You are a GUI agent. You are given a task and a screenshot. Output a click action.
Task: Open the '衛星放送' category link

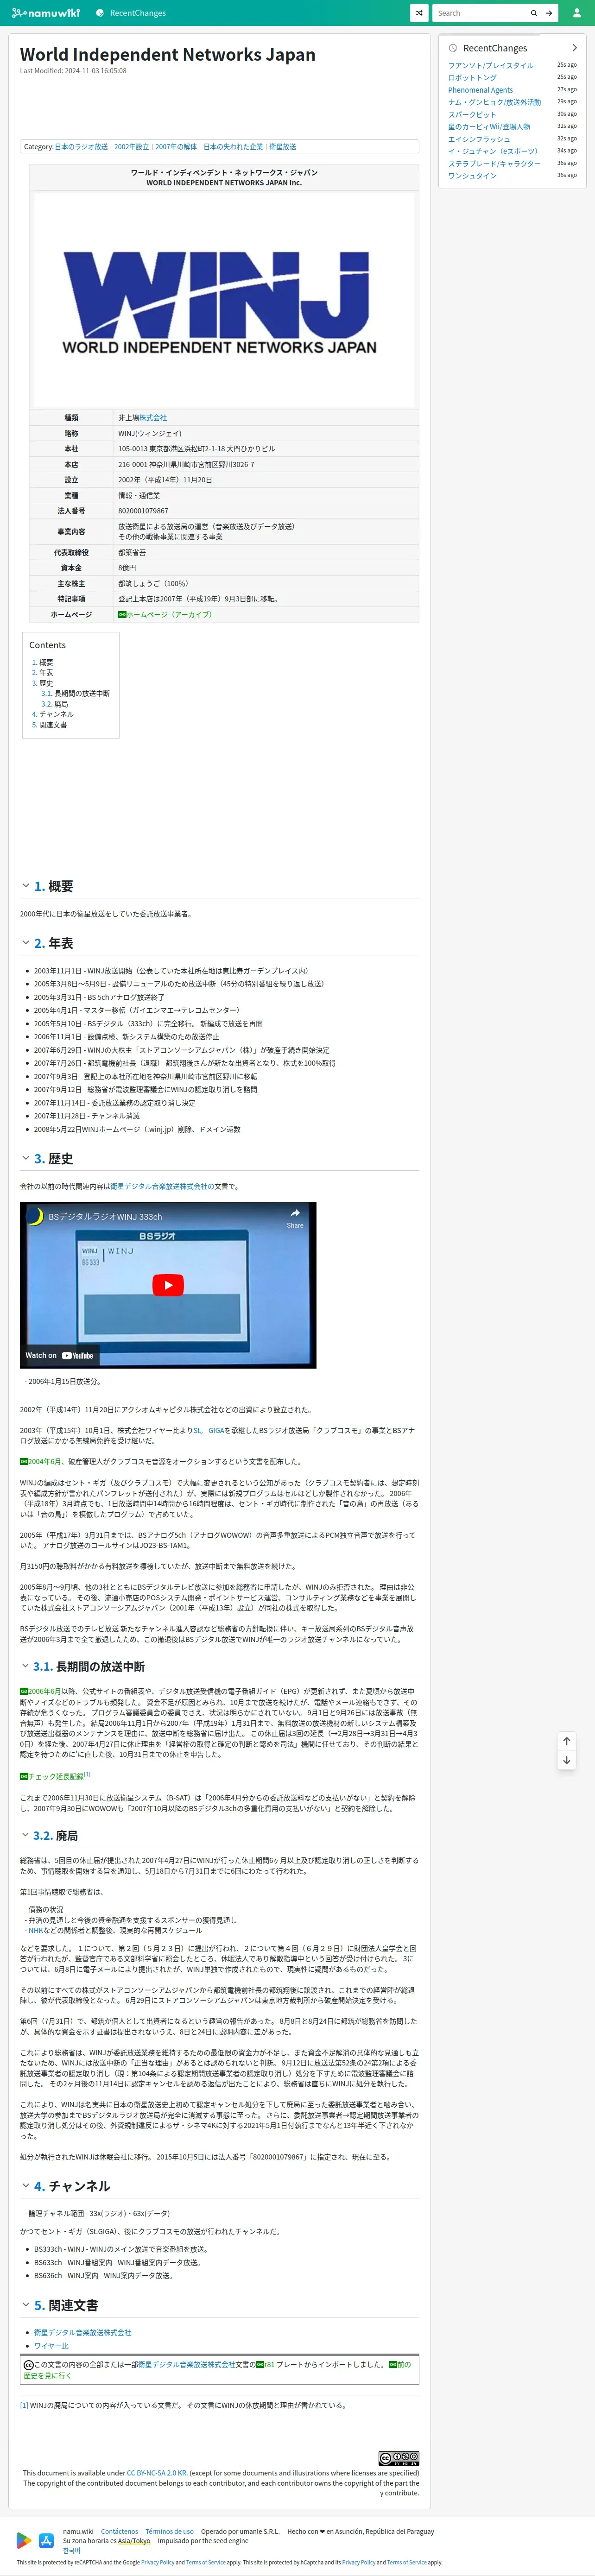point(282,147)
